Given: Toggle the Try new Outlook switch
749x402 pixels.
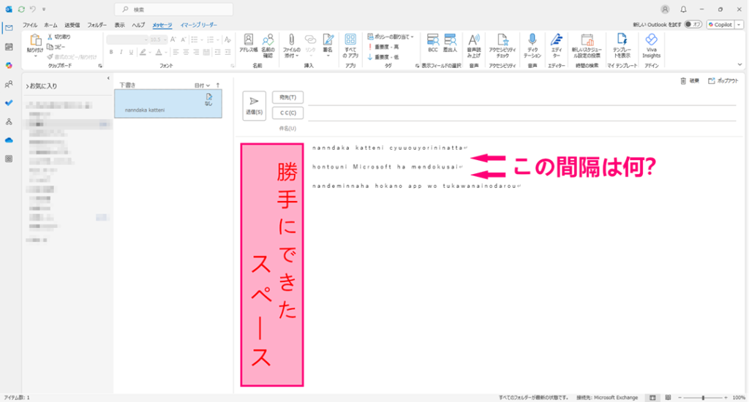Looking at the screenshot, I should pyautogui.click(x=696, y=24).
